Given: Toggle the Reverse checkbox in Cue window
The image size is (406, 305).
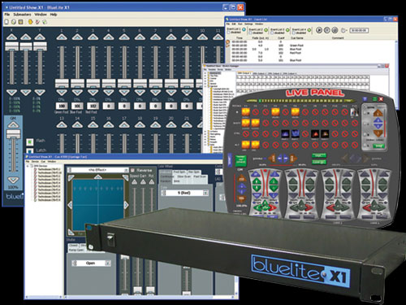Looking at the screenshot, I should 132,170.
